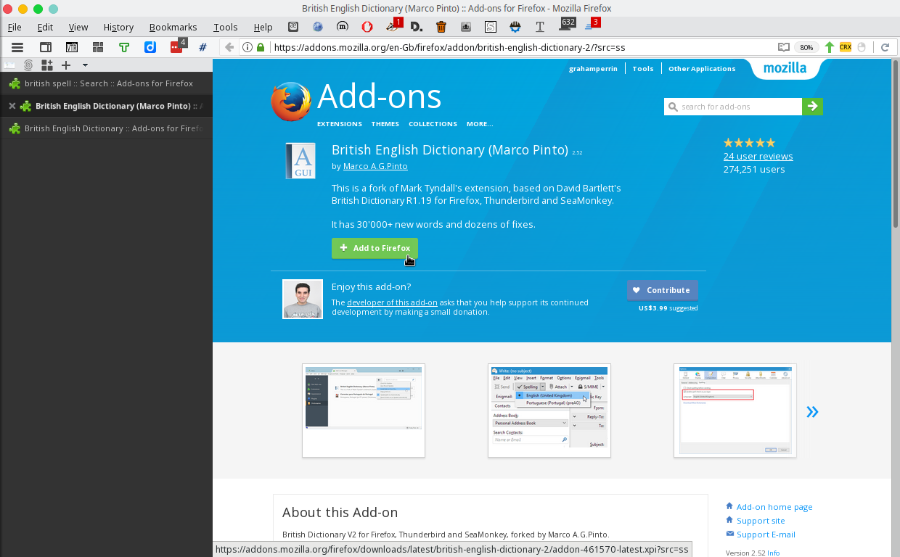Open the View menu

click(x=78, y=27)
